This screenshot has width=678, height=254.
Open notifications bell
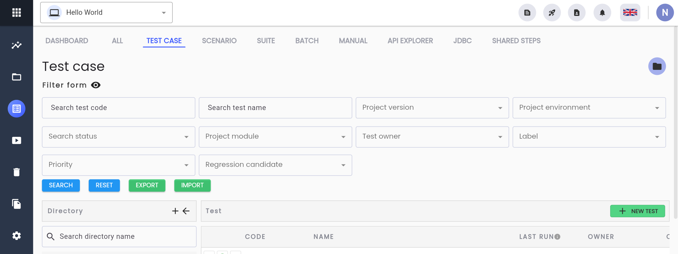[x=602, y=13]
